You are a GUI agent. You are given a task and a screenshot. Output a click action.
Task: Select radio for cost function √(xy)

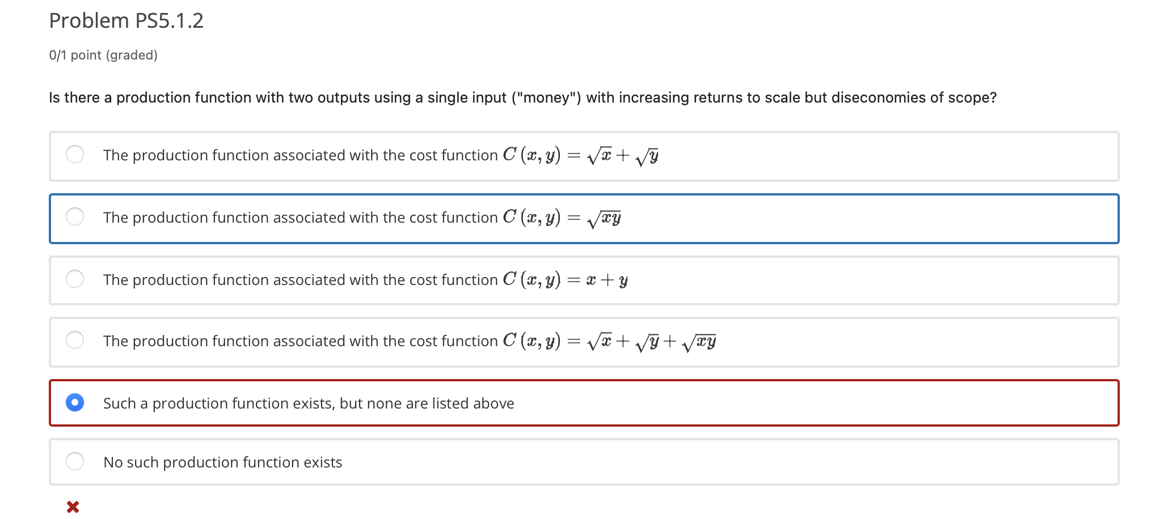[x=75, y=216]
